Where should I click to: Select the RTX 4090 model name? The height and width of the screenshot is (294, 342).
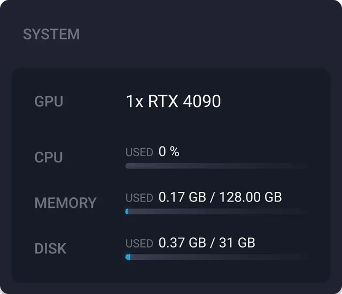tap(184, 101)
